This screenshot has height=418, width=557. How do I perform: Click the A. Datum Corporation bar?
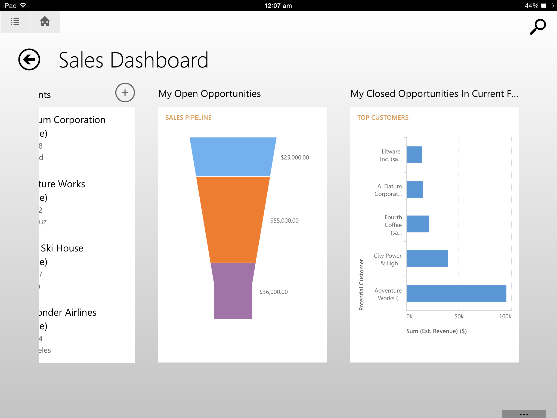coord(415,190)
